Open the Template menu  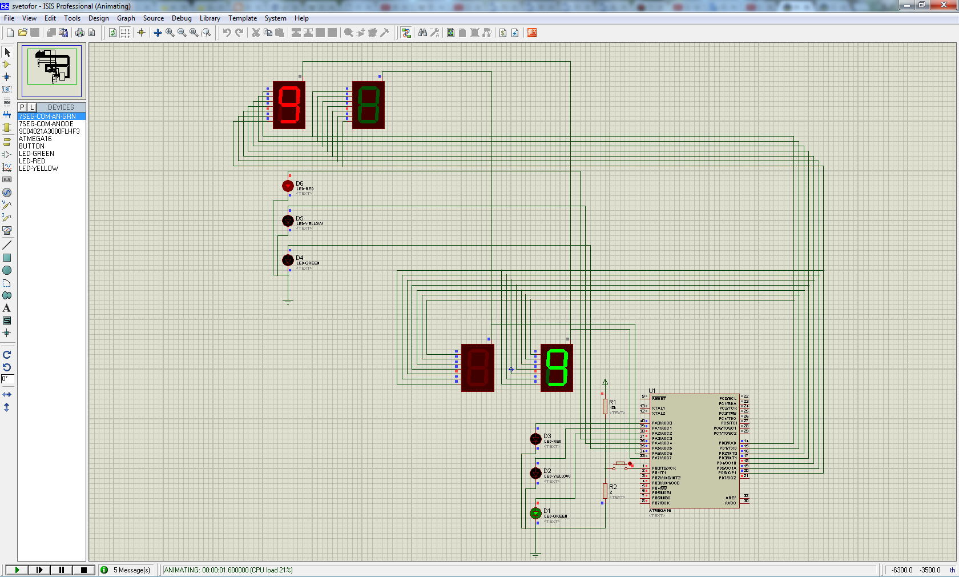[243, 18]
